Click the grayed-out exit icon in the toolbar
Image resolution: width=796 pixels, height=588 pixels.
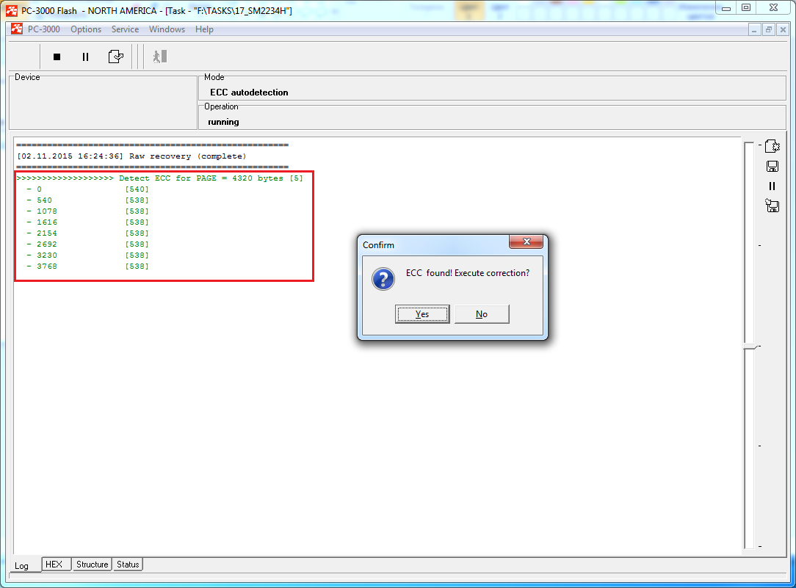160,57
